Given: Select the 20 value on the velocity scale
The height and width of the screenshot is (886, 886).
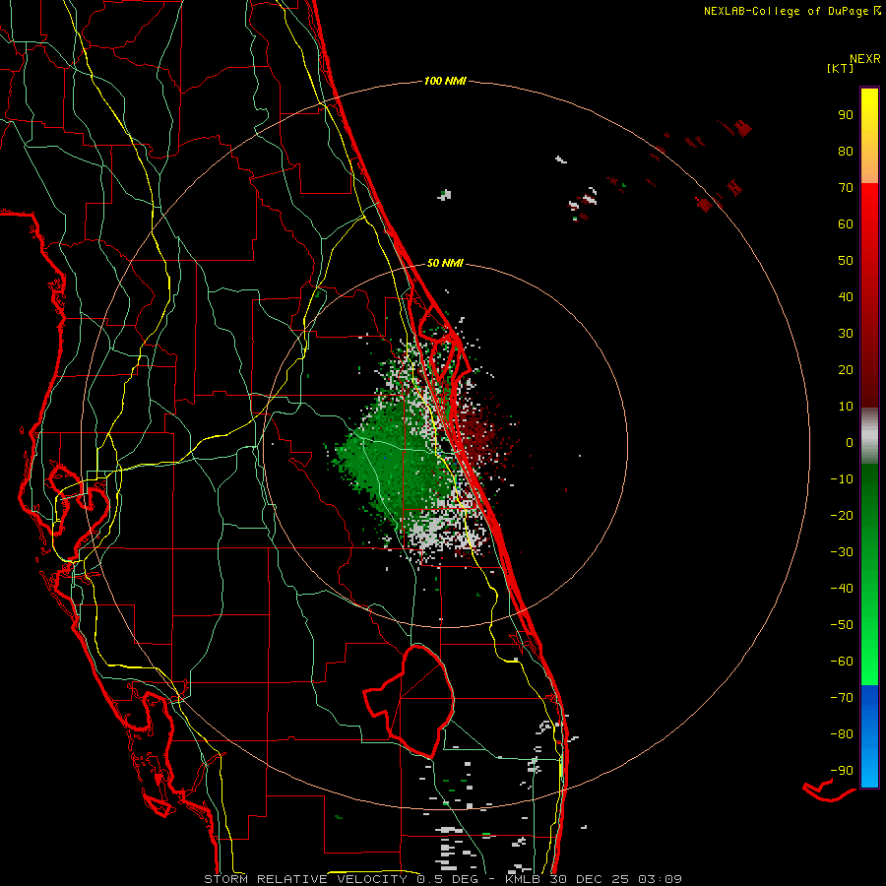Looking at the screenshot, I should pyautogui.click(x=846, y=370).
